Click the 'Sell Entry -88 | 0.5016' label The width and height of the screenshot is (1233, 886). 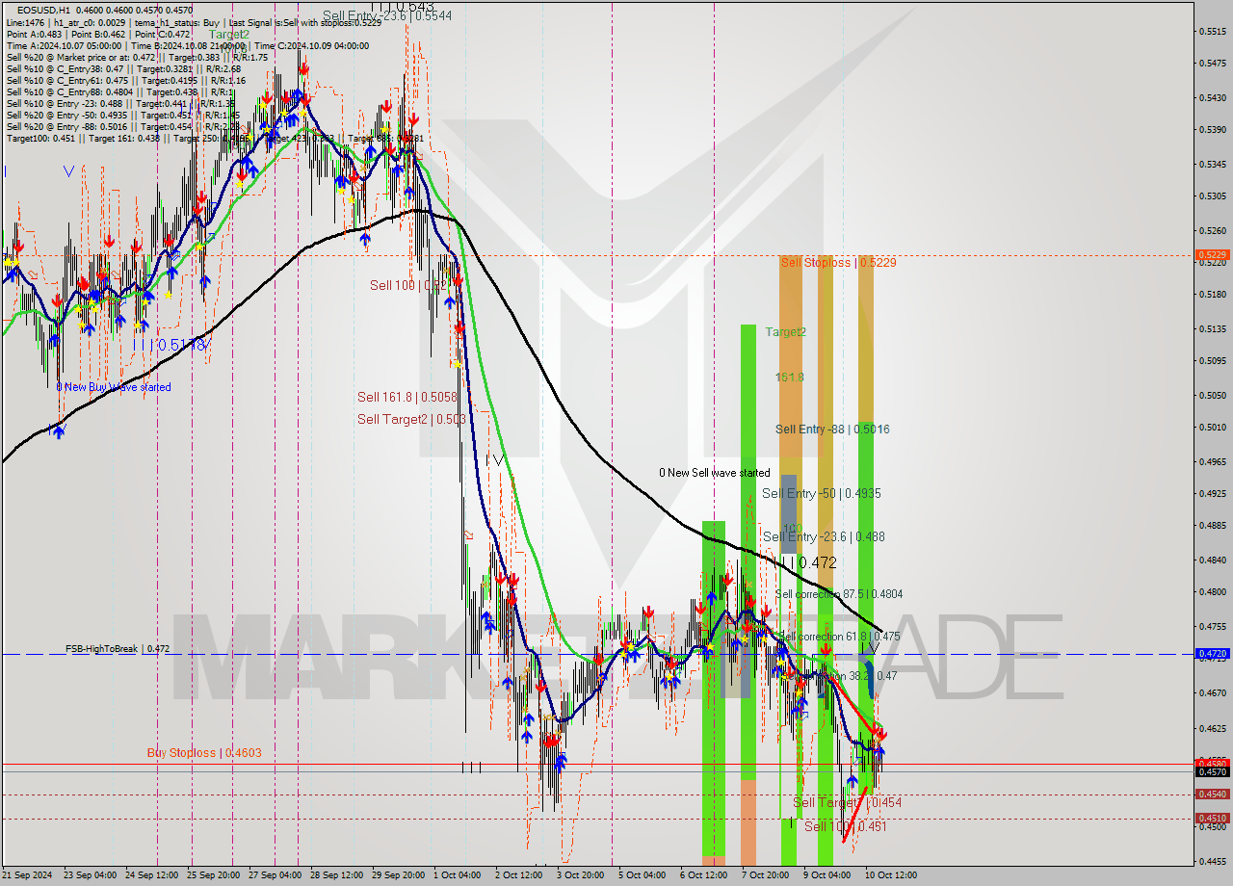click(x=832, y=430)
